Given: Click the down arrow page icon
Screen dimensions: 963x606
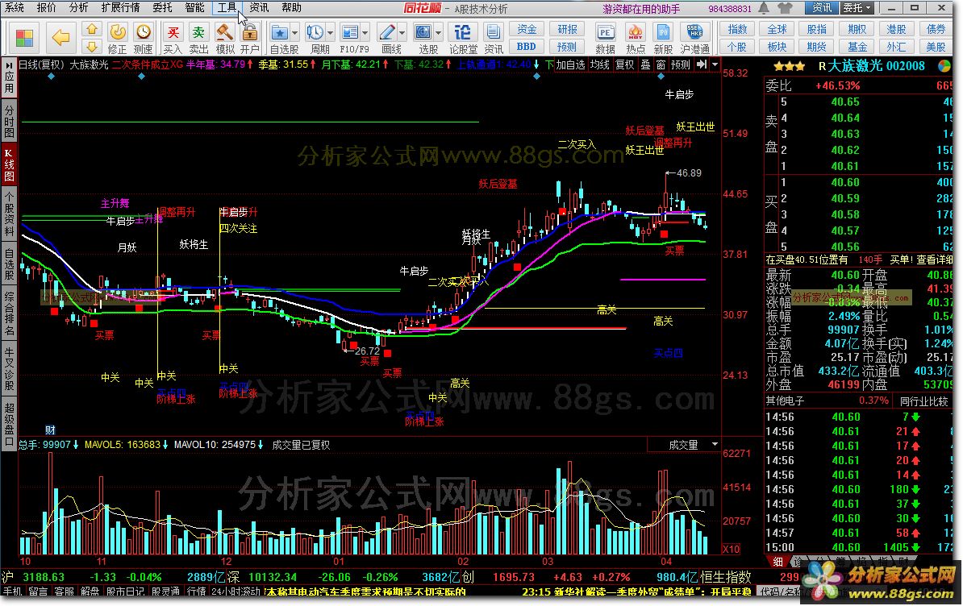Looking at the screenshot, I should [x=92, y=47].
